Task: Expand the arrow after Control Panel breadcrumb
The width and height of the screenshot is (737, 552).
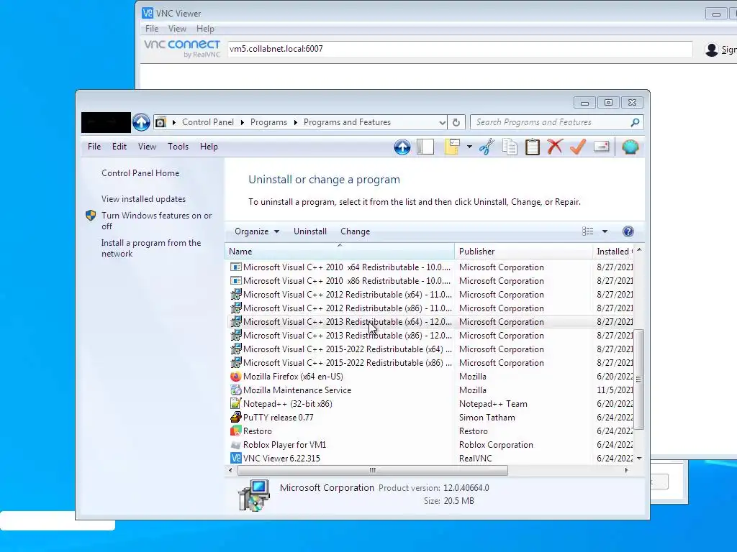Action: 243,122
